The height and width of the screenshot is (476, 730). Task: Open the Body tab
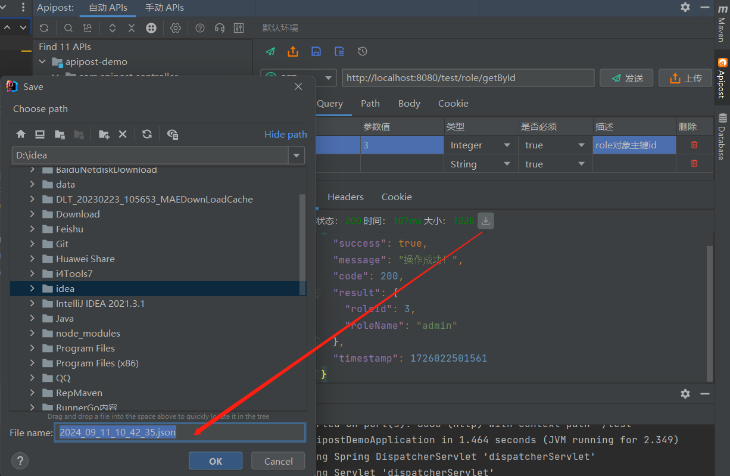409,103
